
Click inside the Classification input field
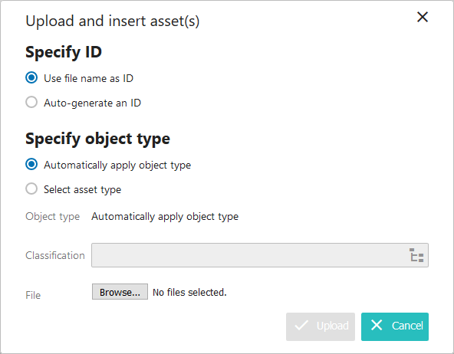click(249, 255)
